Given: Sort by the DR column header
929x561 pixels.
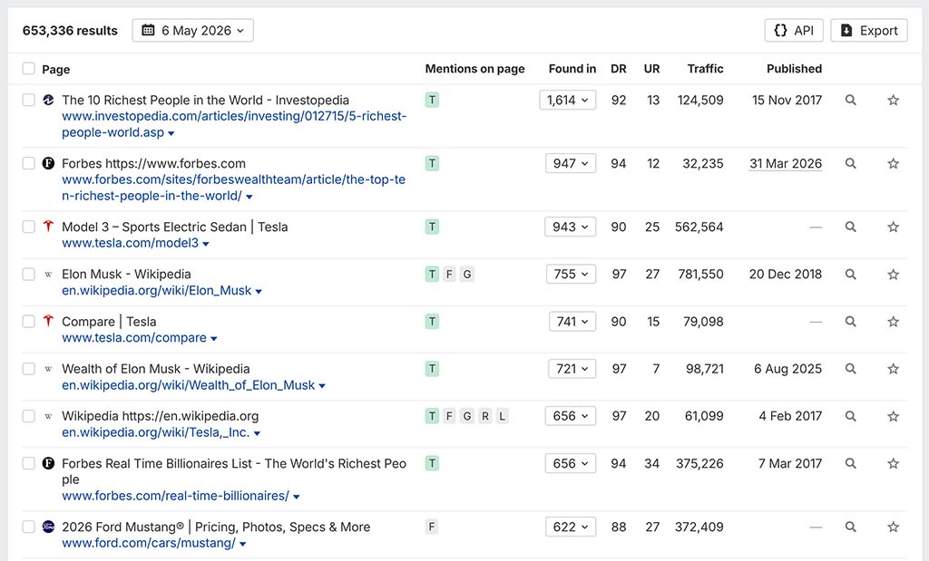Looking at the screenshot, I should click(x=619, y=69).
